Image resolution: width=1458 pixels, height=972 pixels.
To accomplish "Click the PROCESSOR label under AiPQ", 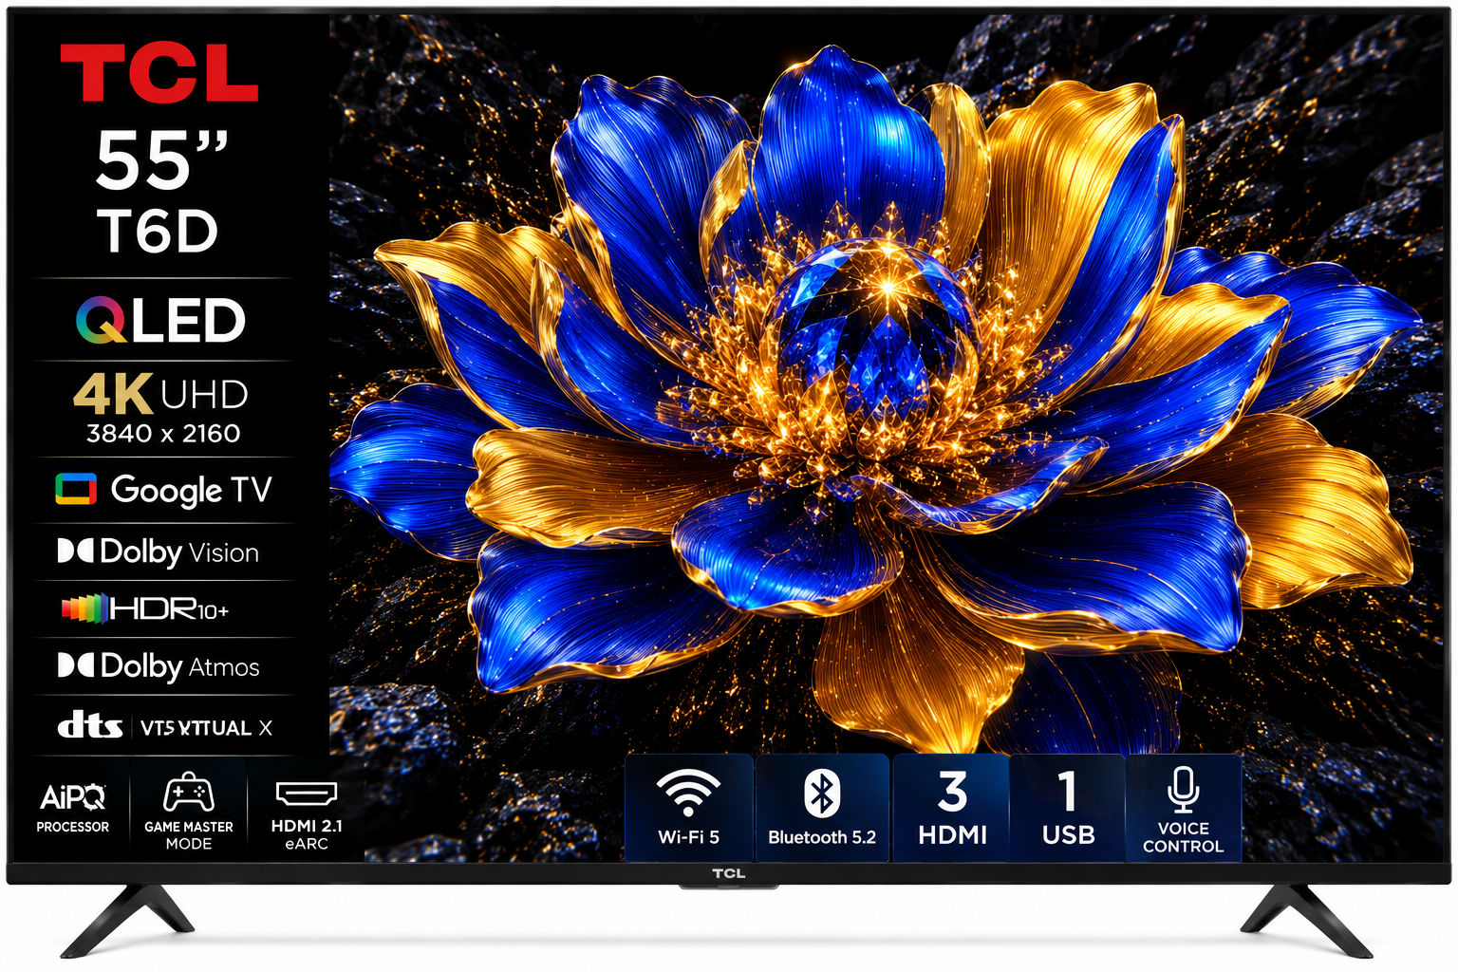I will click(x=73, y=827).
